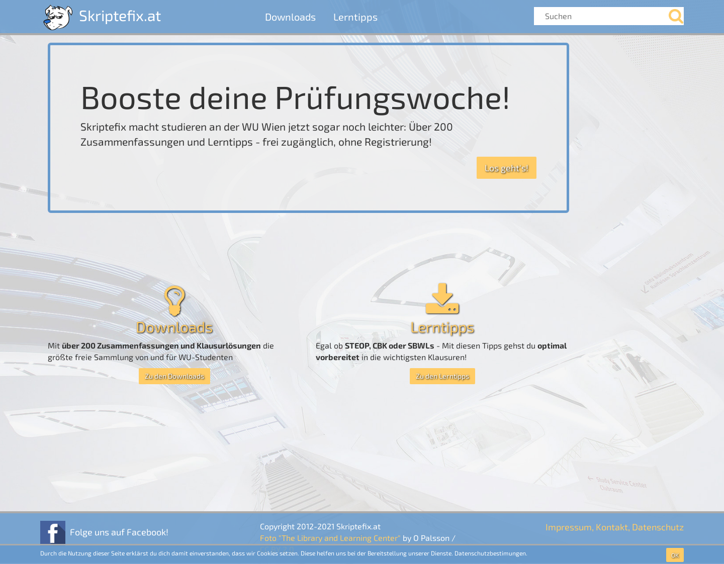
Task: Click the Booste deine Prüfungswoche! headline
Action: point(295,98)
